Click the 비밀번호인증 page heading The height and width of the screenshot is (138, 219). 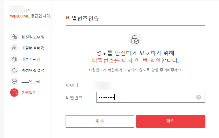tap(82, 18)
